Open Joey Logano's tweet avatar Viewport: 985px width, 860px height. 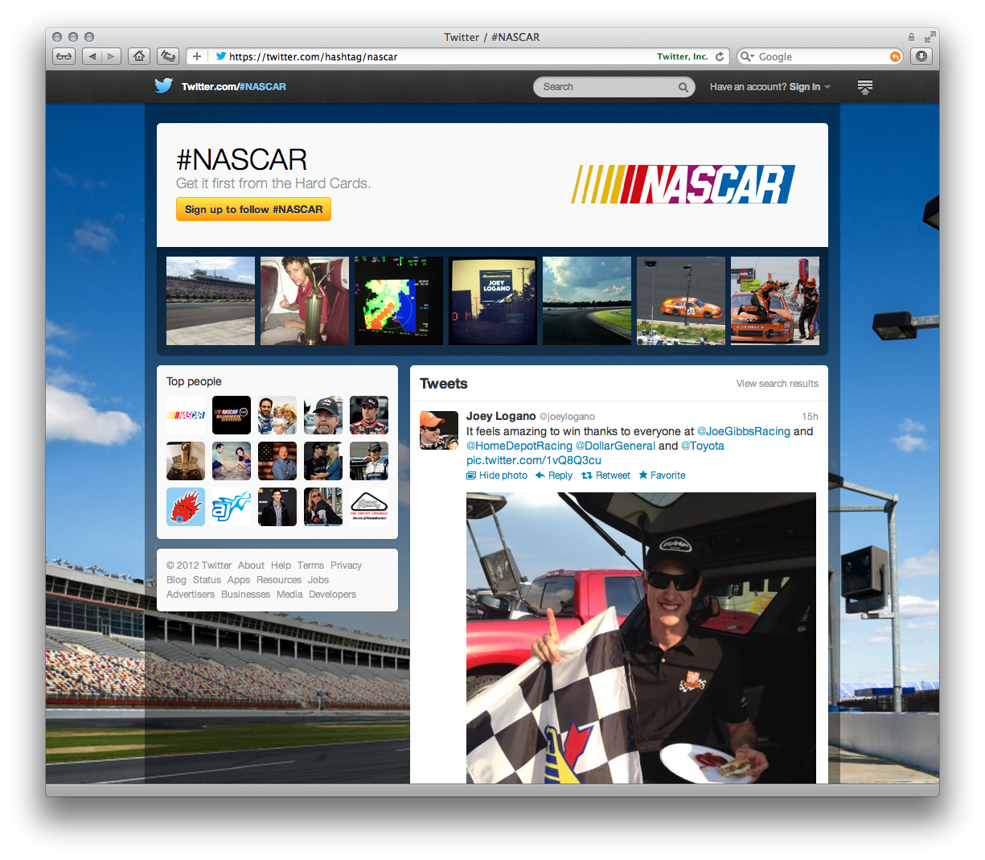coord(439,430)
